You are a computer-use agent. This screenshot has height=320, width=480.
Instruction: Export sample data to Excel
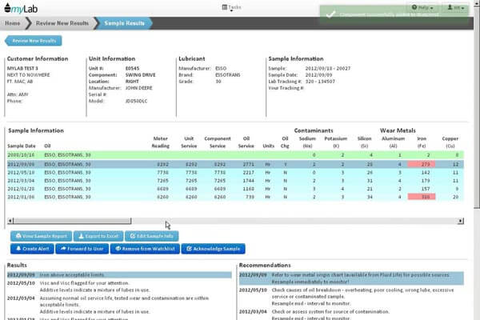coord(98,236)
